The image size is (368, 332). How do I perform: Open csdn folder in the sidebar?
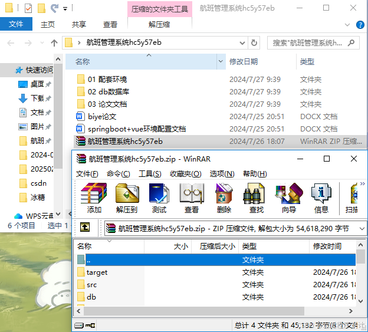pyautogui.click(x=33, y=183)
